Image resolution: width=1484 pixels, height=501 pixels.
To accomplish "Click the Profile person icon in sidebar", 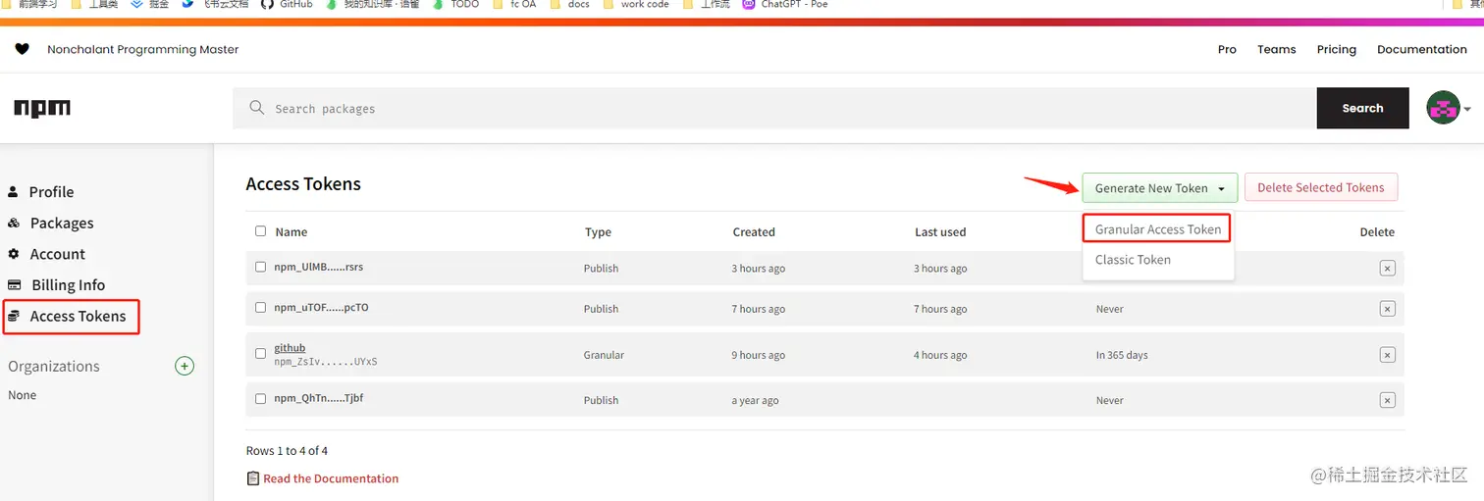I will tap(13, 191).
